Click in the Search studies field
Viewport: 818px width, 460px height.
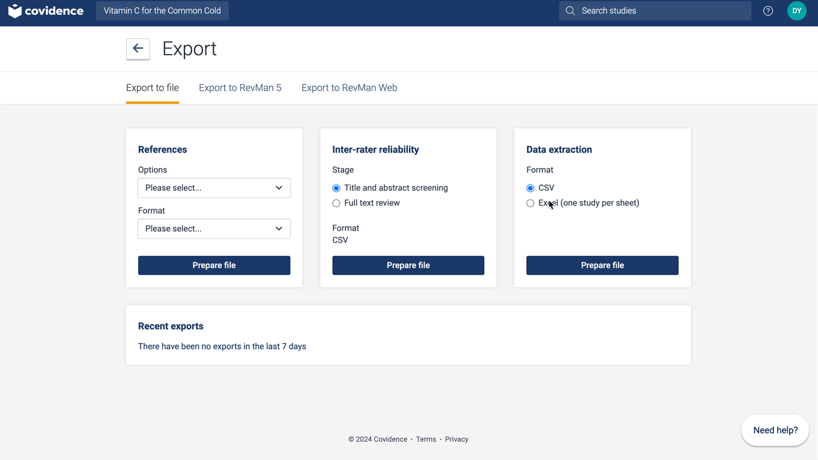click(661, 11)
